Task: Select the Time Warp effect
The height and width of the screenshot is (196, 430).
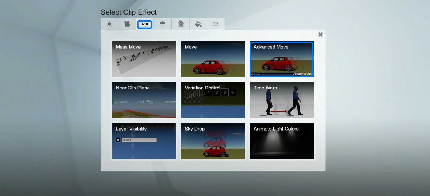Action: tap(282, 100)
